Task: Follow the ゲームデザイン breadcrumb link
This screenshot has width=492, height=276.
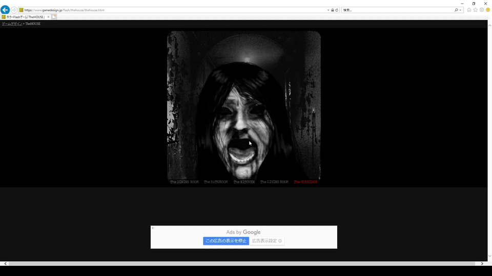Action: click(12, 24)
